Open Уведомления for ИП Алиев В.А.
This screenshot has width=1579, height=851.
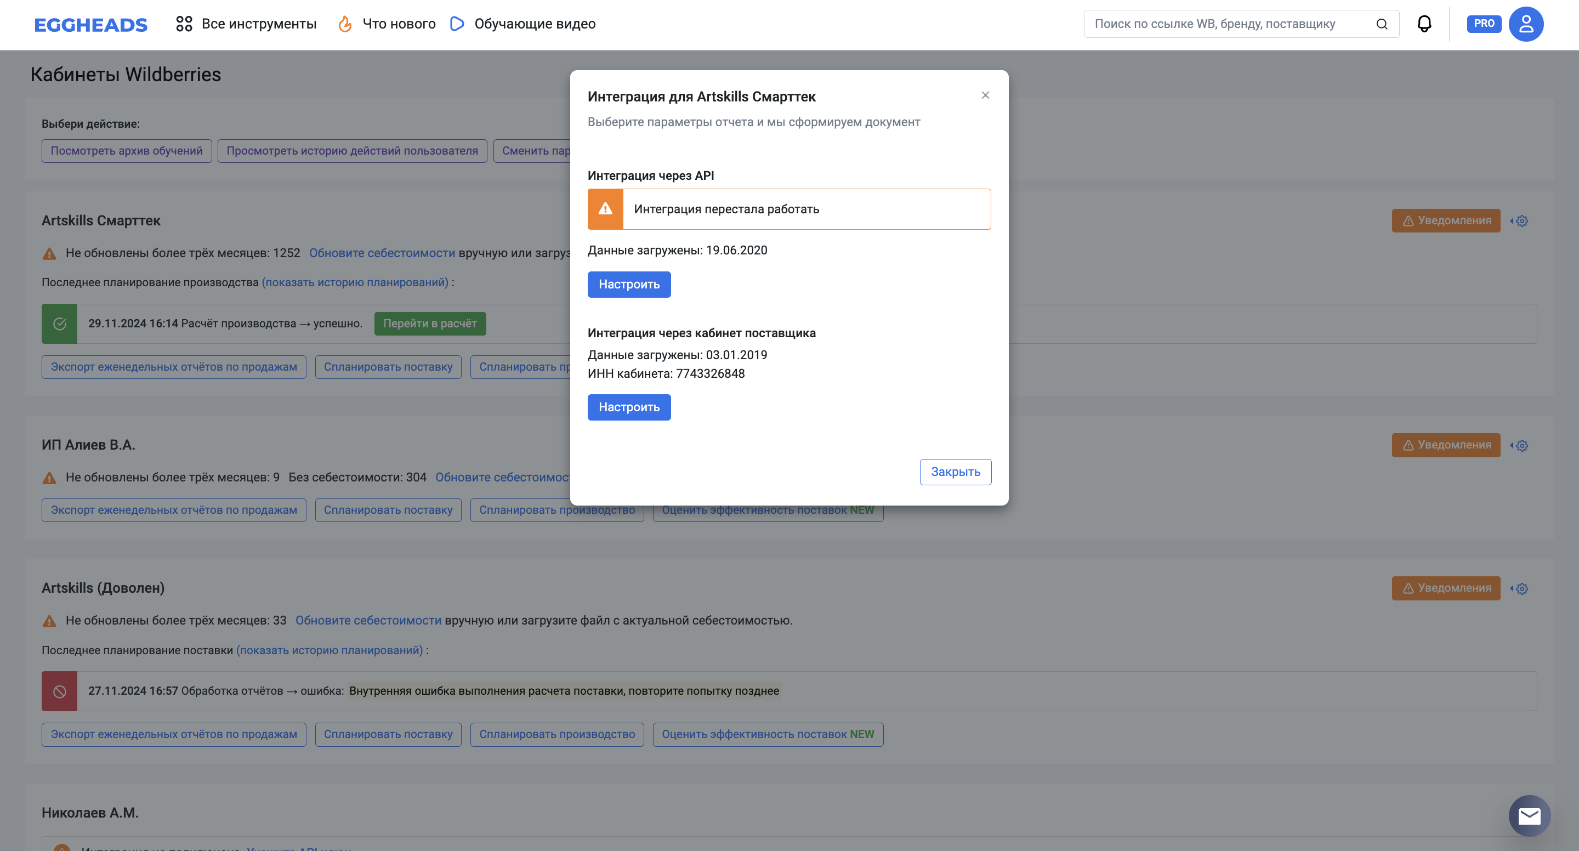[x=1446, y=445]
